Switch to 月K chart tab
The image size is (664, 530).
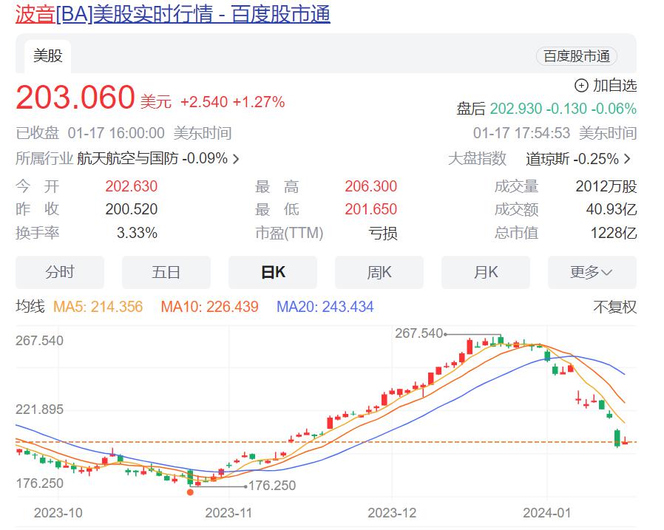486,272
